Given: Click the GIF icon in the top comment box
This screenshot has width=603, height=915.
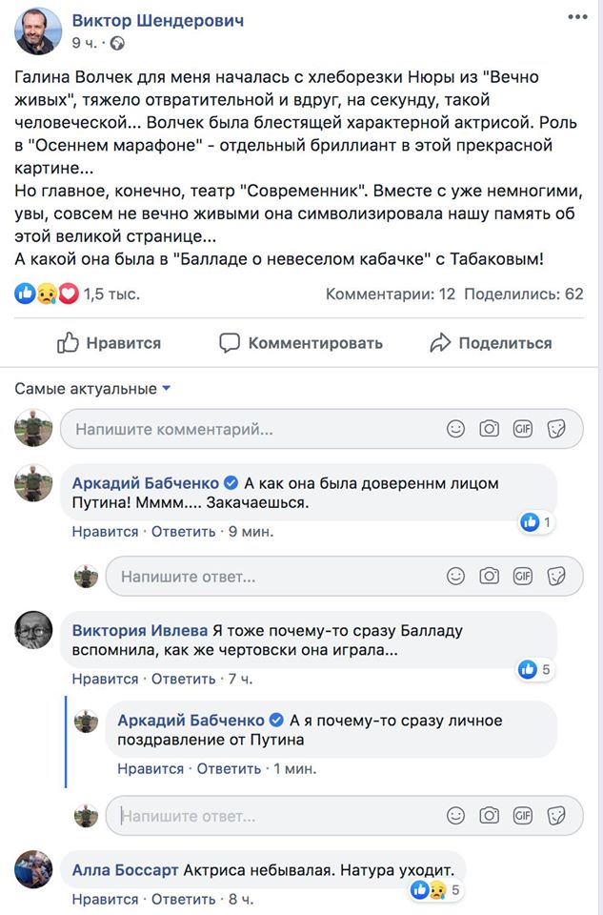Looking at the screenshot, I should [522, 429].
